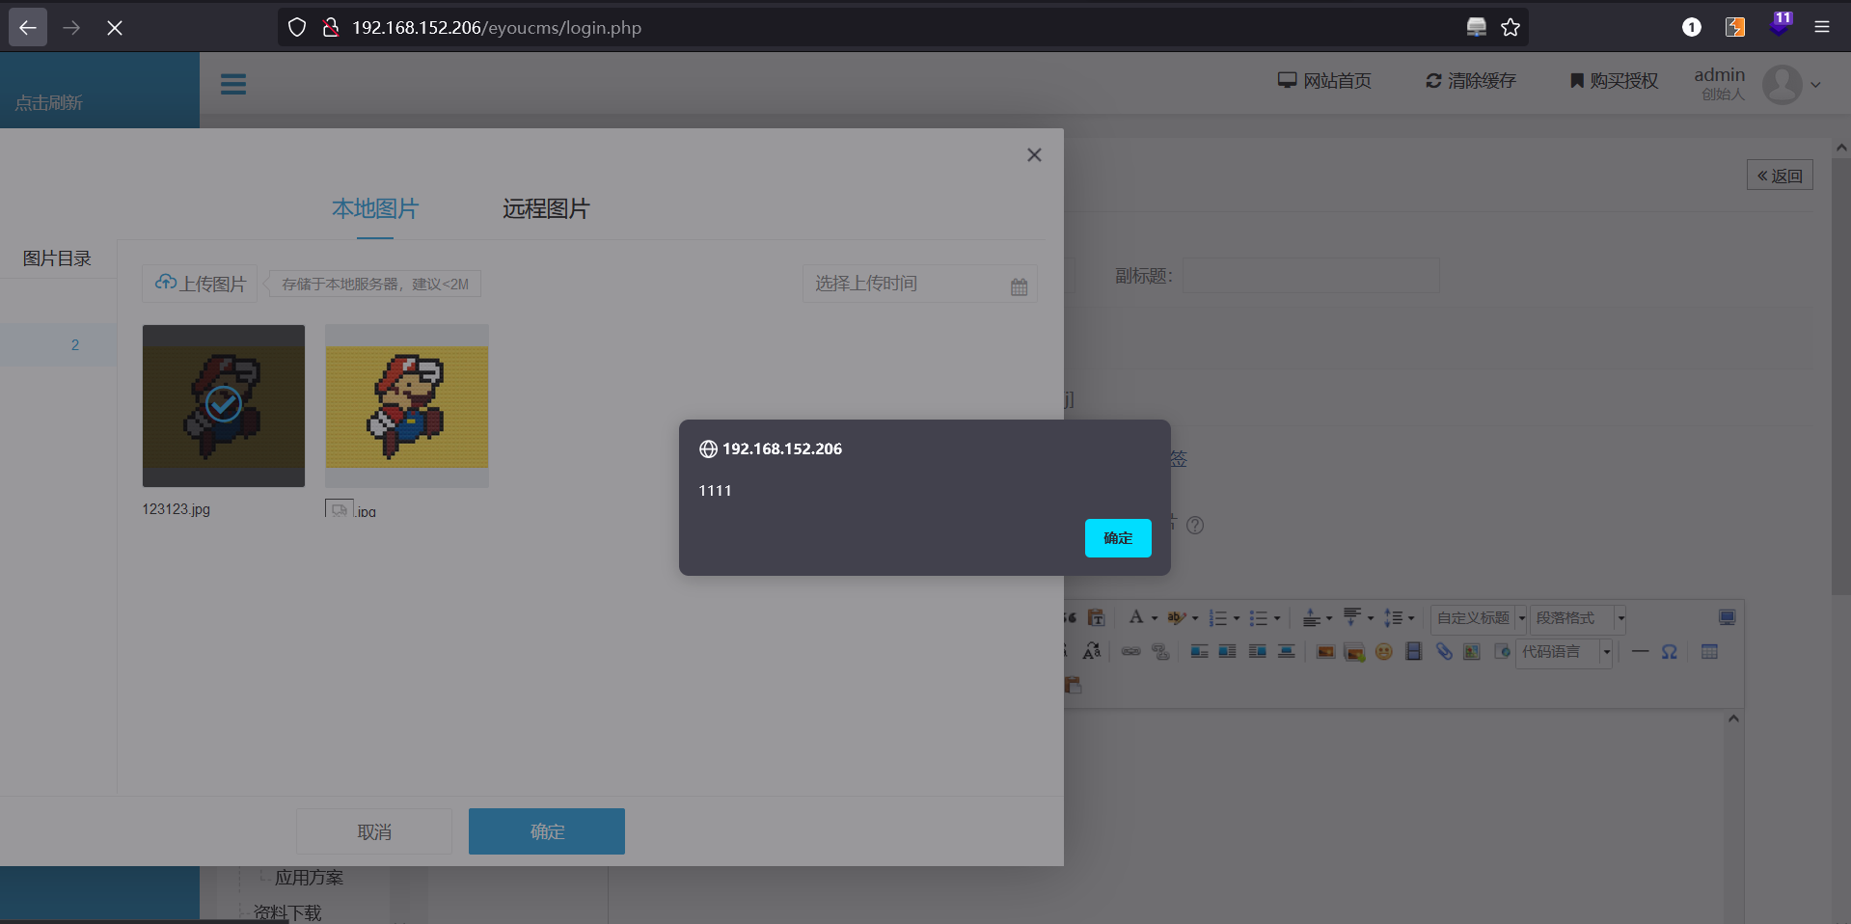The image size is (1851, 924).
Task: Click the multiple images upload icon
Action: click(1354, 653)
